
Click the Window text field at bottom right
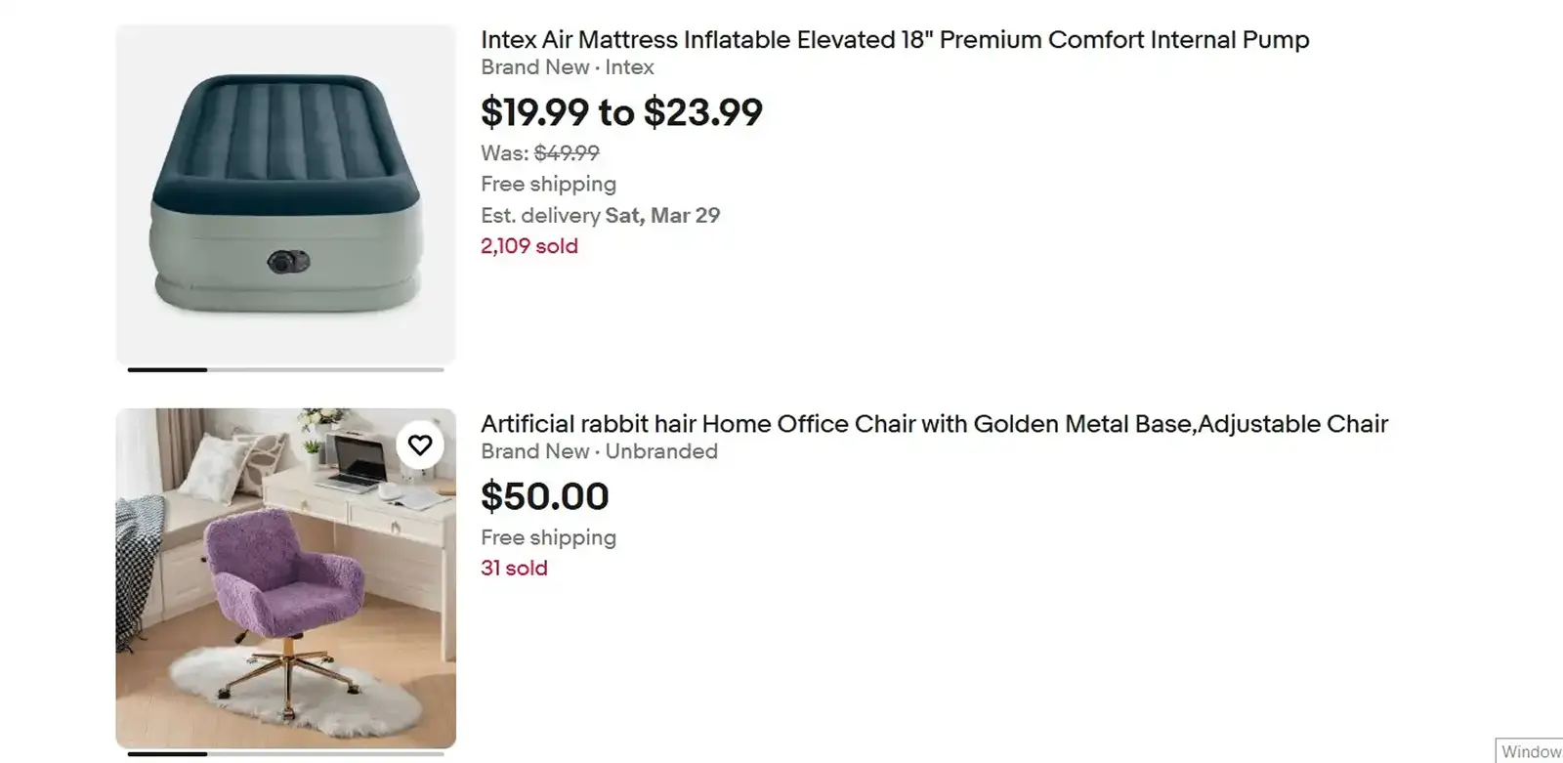(1531, 751)
